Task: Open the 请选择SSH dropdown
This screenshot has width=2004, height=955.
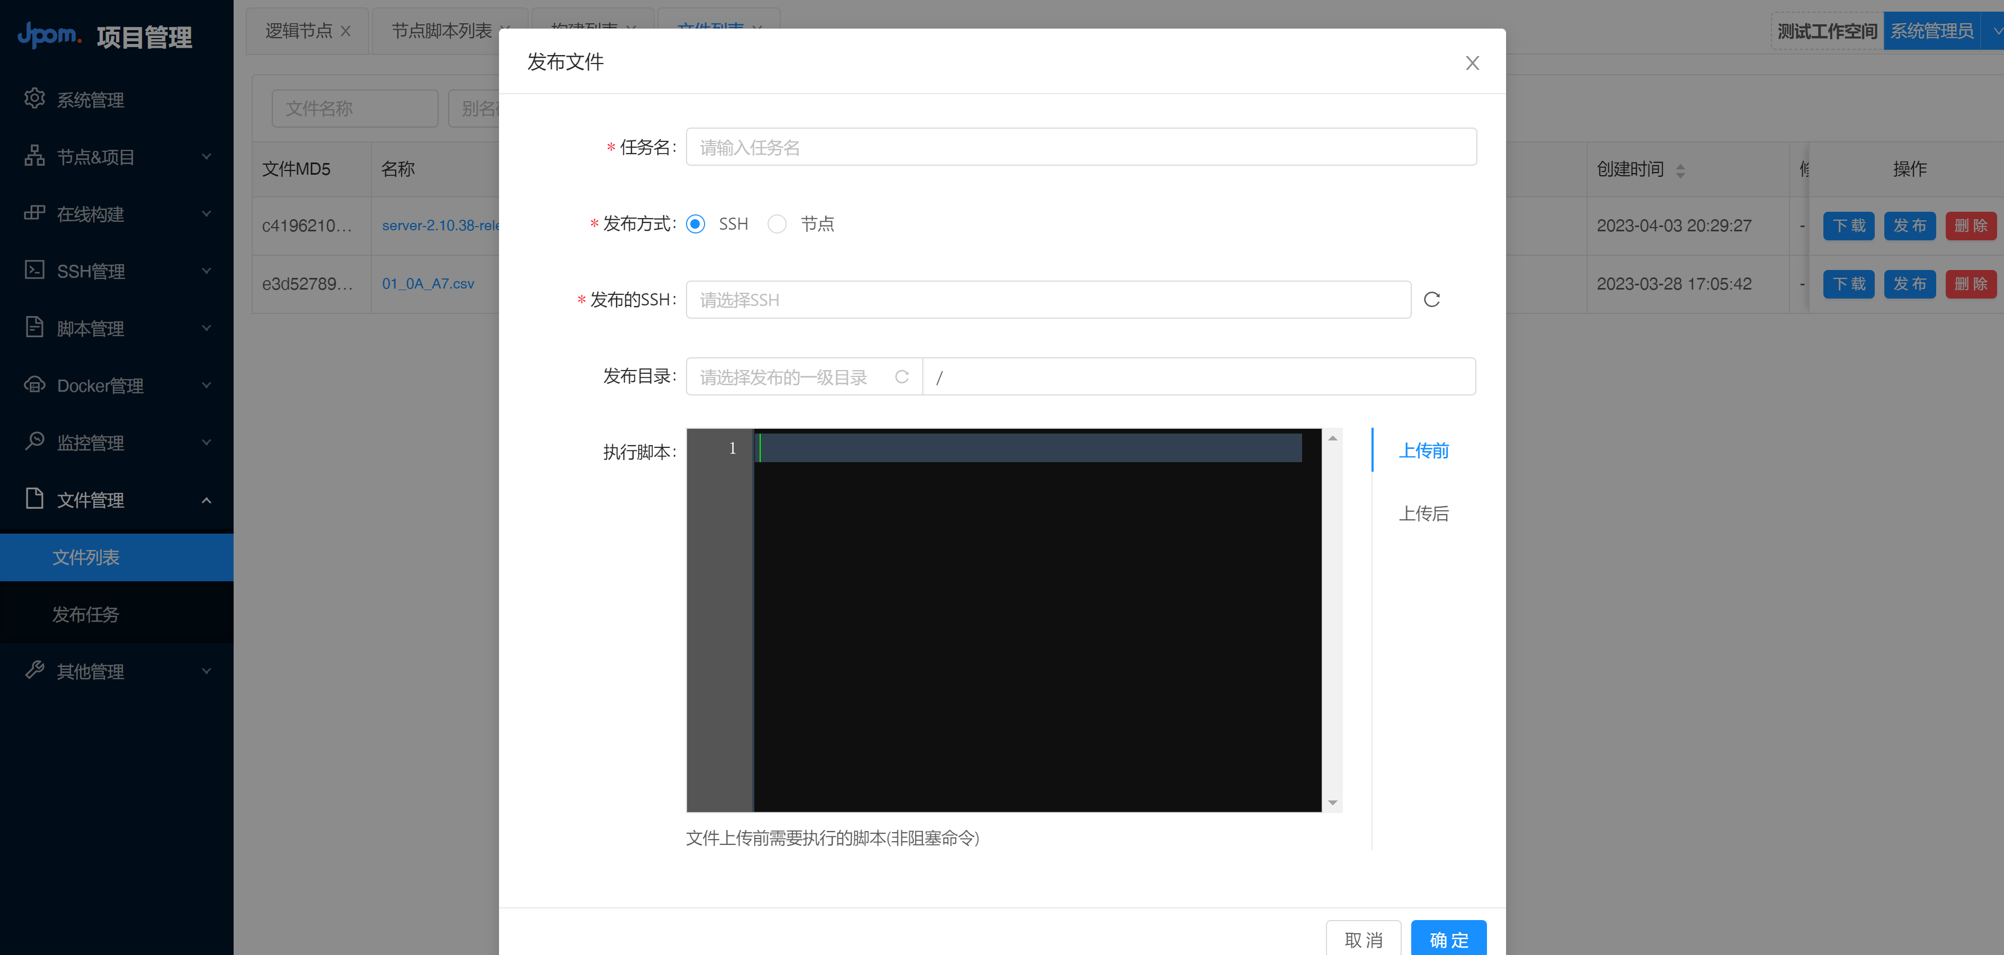Action: (x=1046, y=300)
